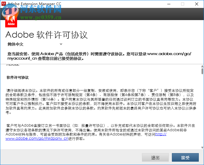The image size is (204, 165).
Task: Accept the agreement with the 接受 button
Action: tap(185, 157)
